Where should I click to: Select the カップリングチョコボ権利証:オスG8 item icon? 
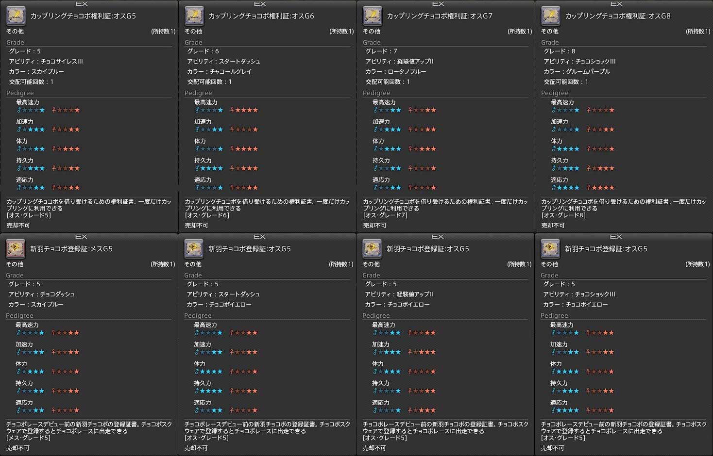[550, 16]
